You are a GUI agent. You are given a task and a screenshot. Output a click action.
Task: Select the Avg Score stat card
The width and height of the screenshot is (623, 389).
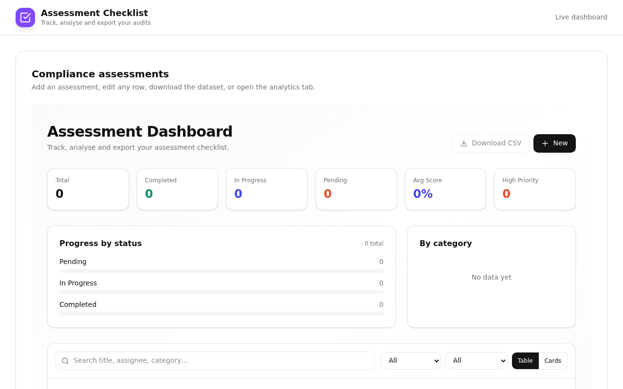(x=446, y=189)
